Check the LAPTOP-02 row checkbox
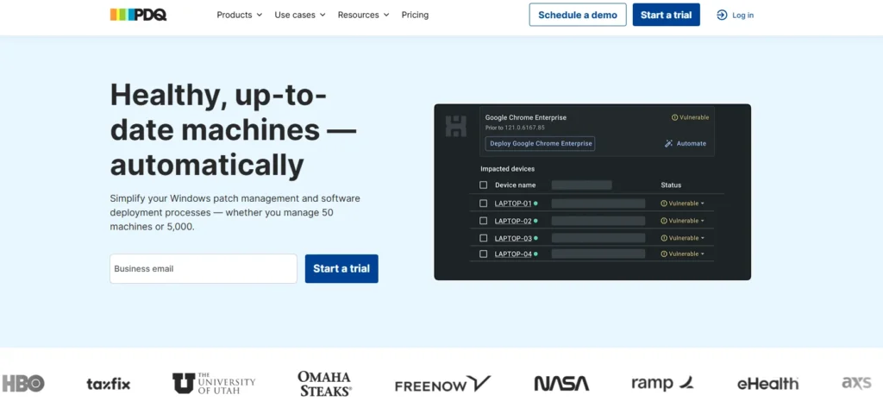The height and width of the screenshot is (420, 883). (483, 221)
